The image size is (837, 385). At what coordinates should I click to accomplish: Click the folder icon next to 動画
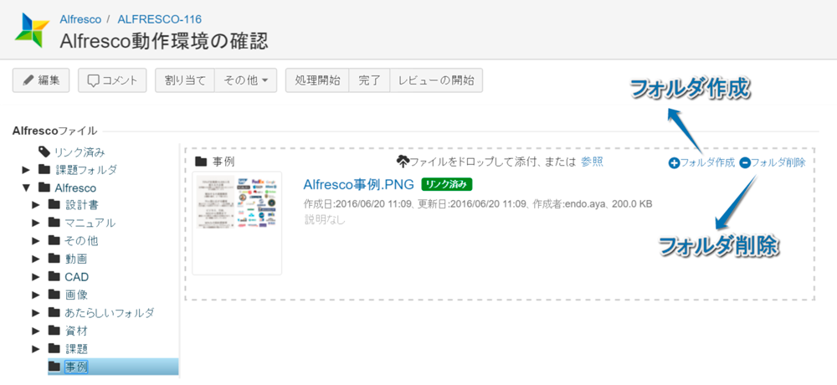54,258
